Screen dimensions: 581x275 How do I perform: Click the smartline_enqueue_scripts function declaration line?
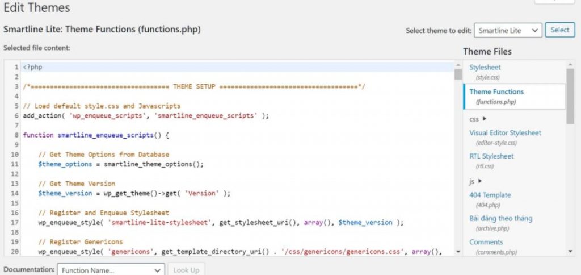(96, 135)
